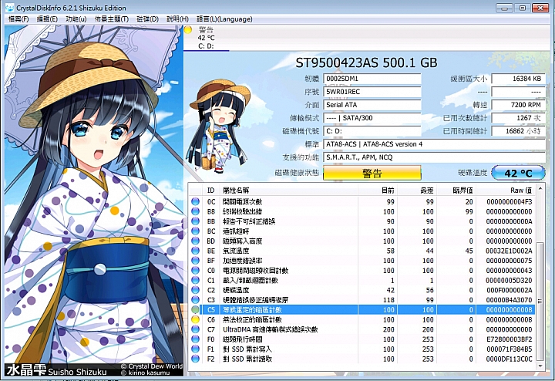Click the status orb for selected row C5

(195, 309)
